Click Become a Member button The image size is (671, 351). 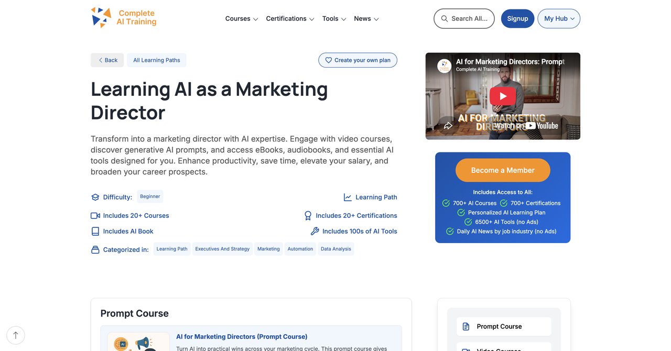pyautogui.click(x=503, y=170)
